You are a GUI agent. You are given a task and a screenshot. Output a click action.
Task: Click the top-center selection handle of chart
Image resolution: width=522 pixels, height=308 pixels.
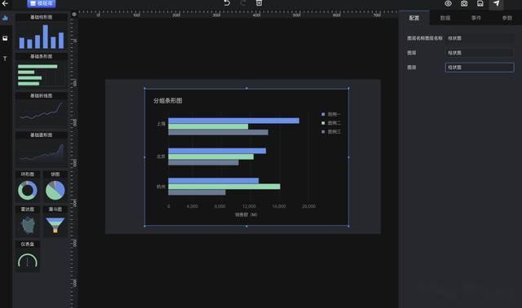(x=246, y=88)
